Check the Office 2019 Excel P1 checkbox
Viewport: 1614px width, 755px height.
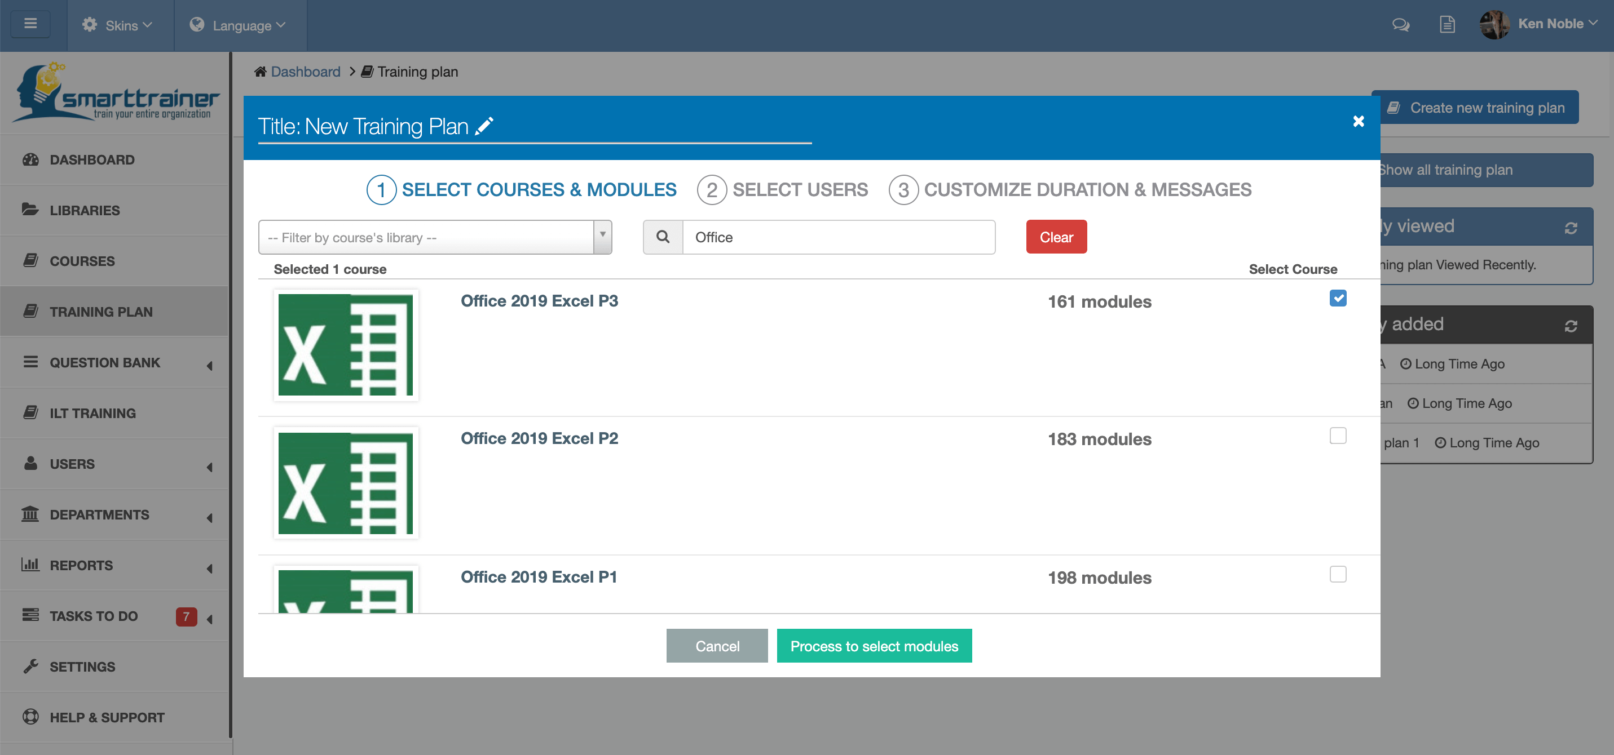1338,574
